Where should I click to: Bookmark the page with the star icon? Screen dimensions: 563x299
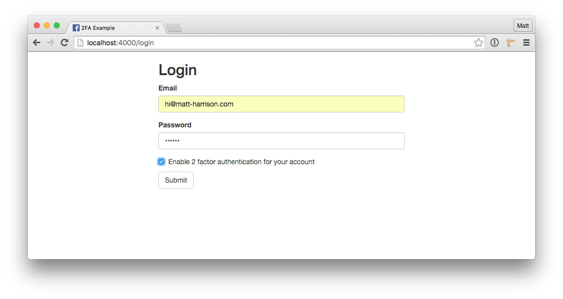coord(478,43)
